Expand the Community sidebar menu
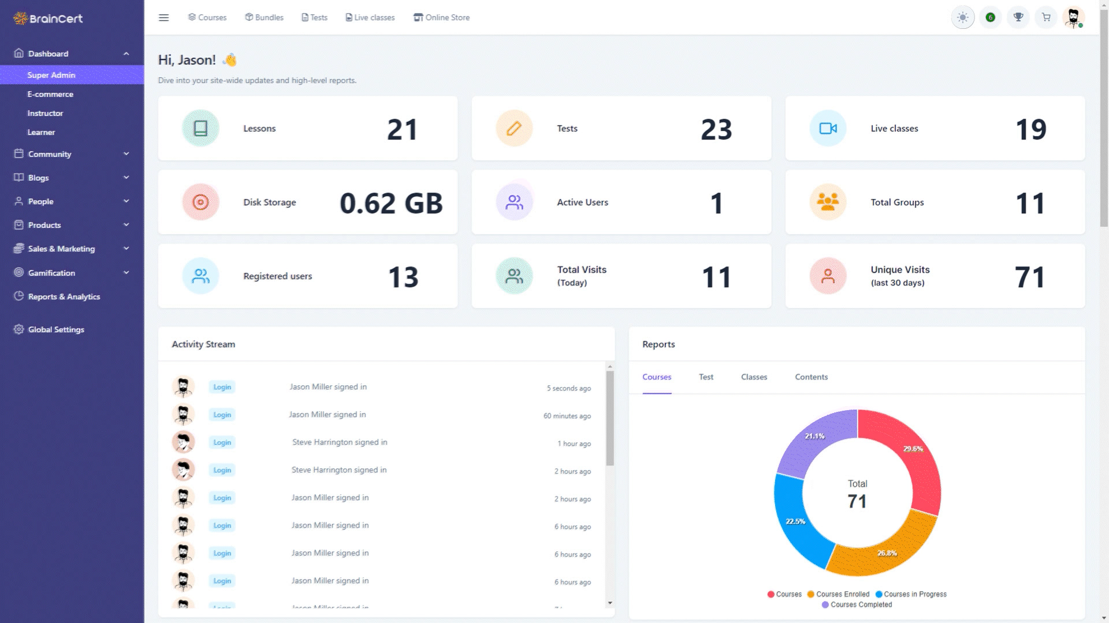The height and width of the screenshot is (623, 1109). [126, 153]
